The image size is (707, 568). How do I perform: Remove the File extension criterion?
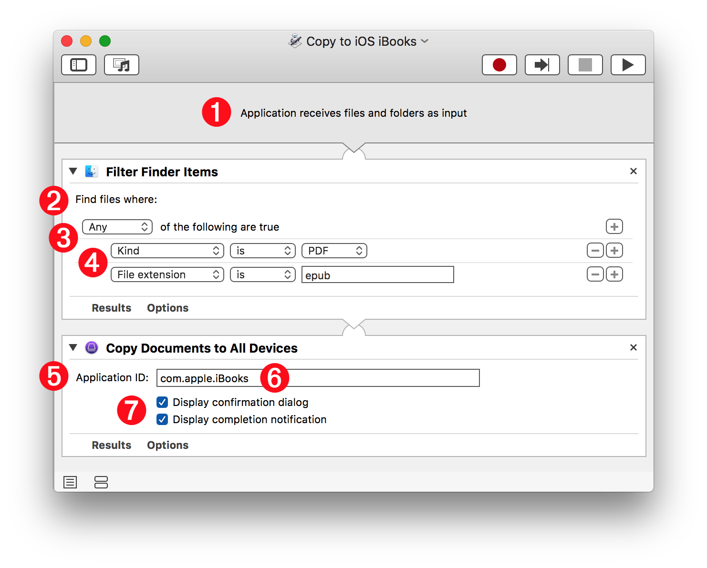pos(595,274)
